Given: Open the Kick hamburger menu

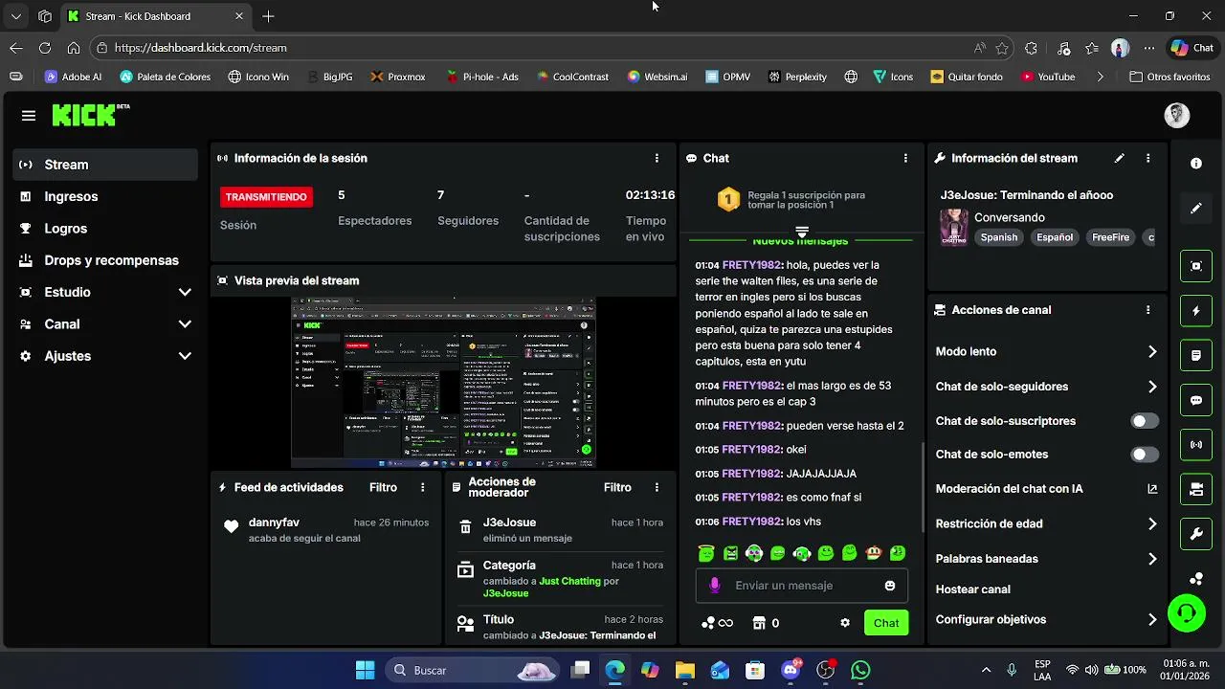Looking at the screenshot, I should pyautogui.click(x=29, y=116).
